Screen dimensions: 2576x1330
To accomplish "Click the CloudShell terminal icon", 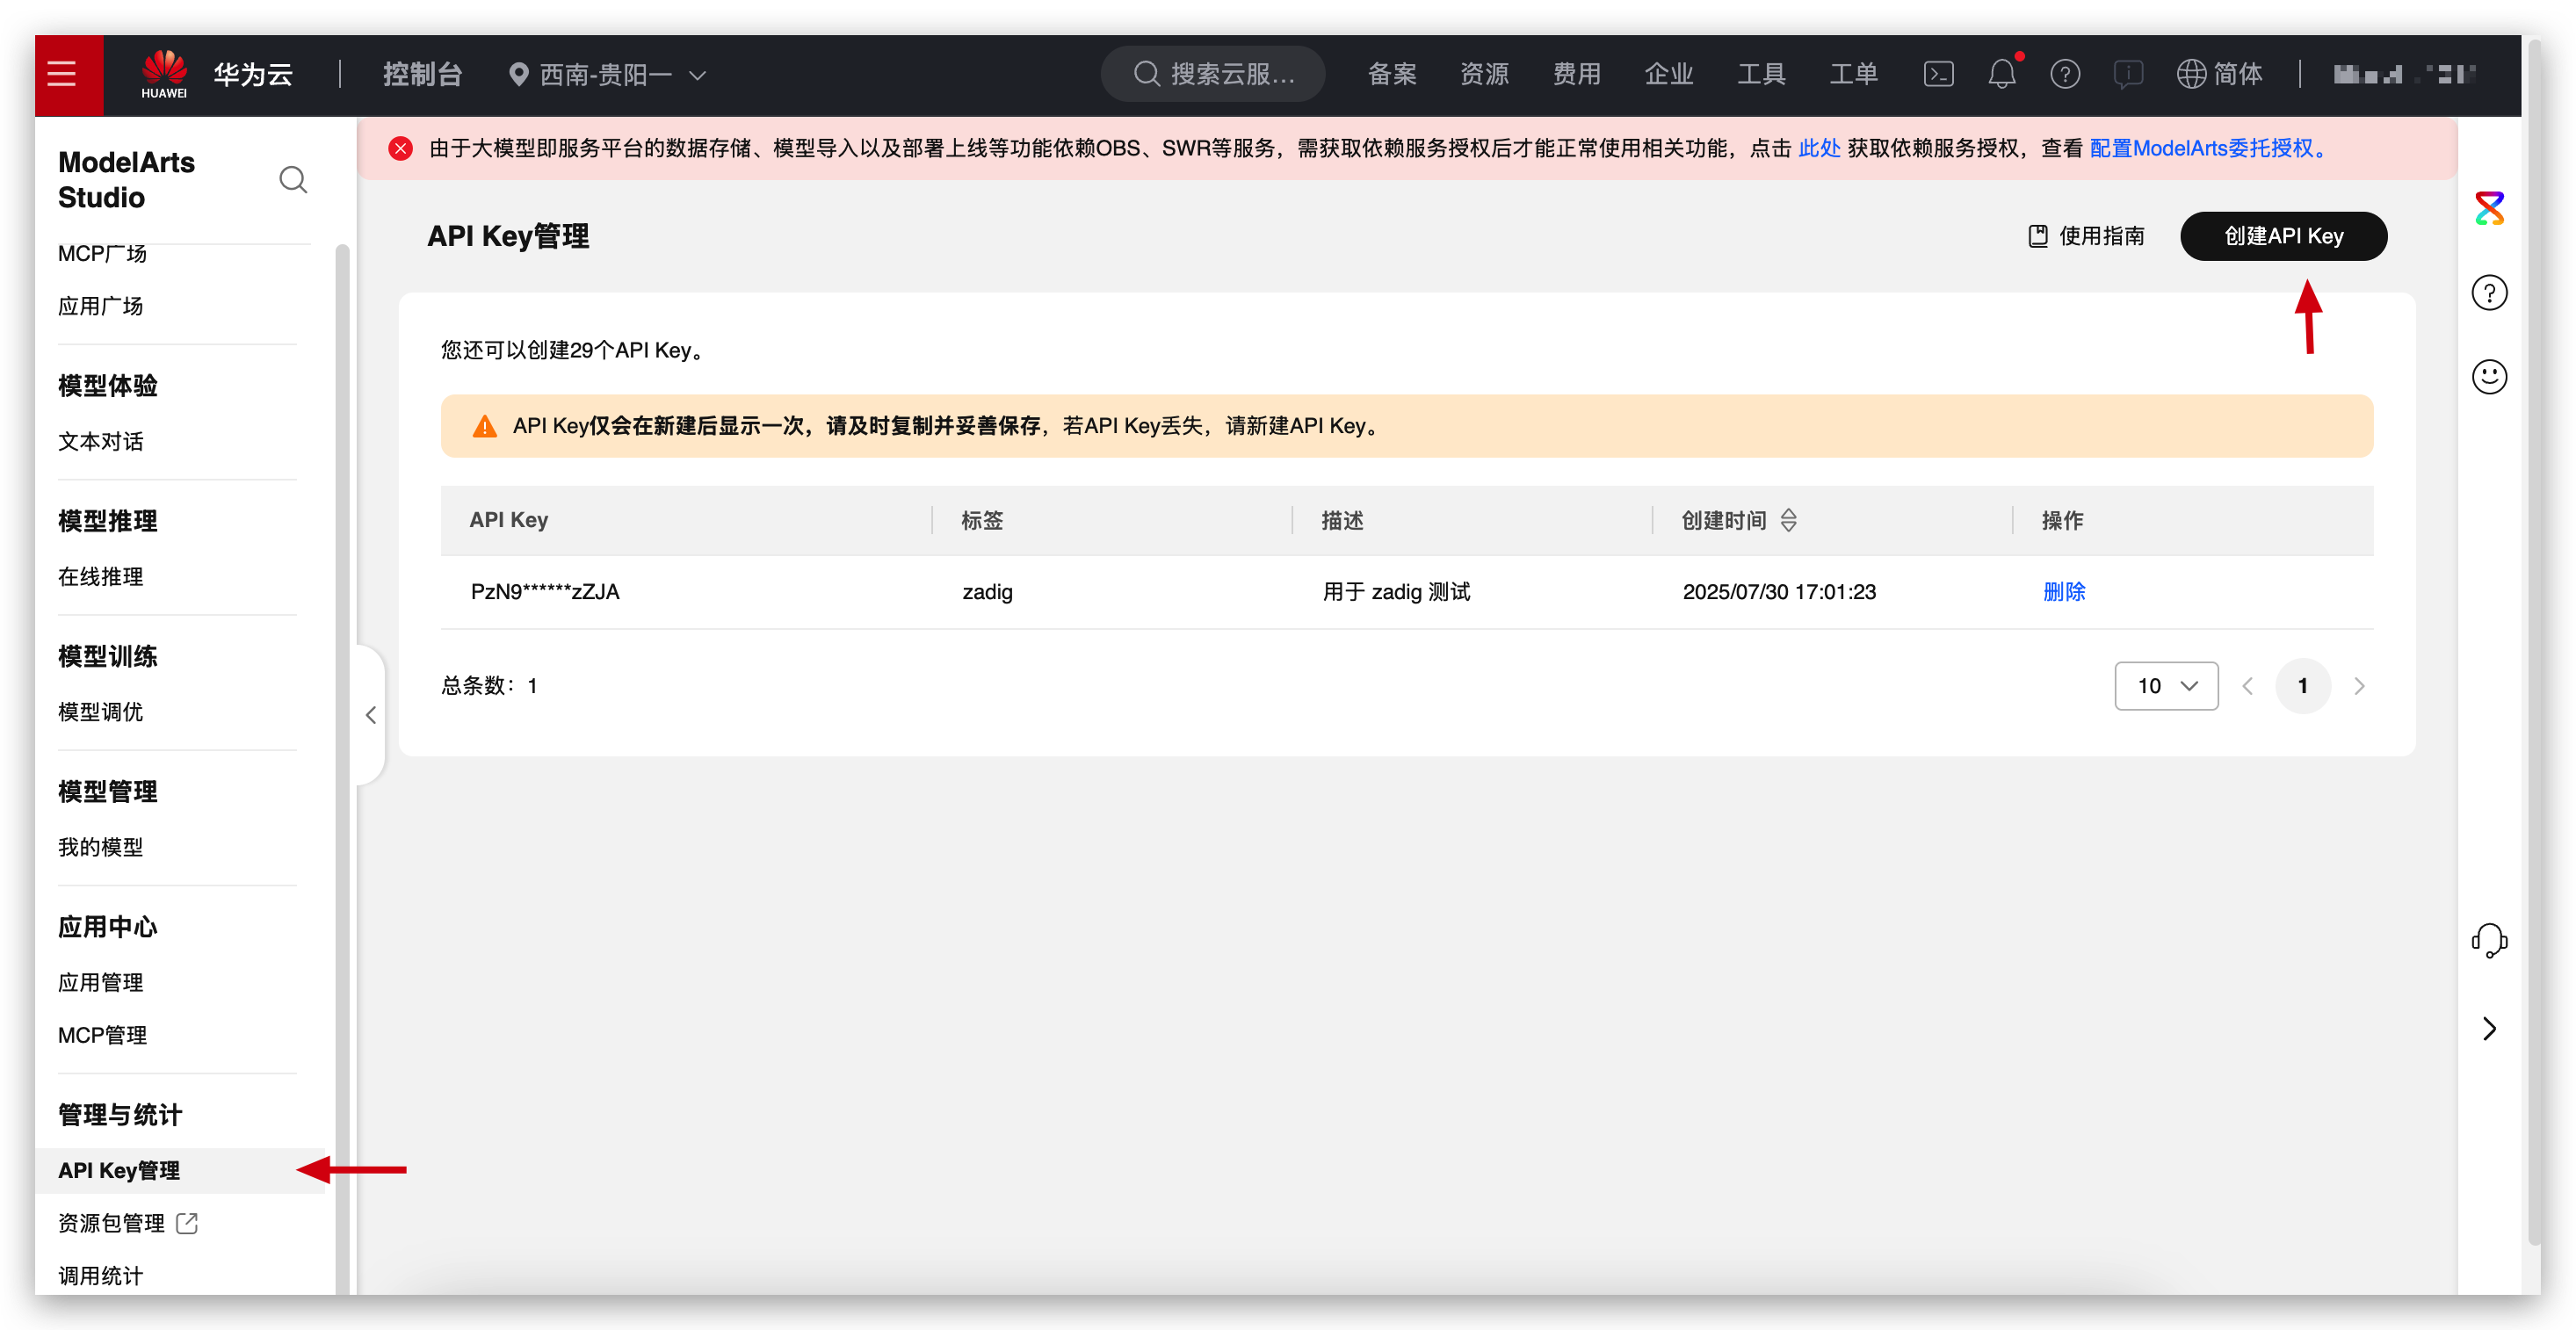I will tap(1938, 74).
